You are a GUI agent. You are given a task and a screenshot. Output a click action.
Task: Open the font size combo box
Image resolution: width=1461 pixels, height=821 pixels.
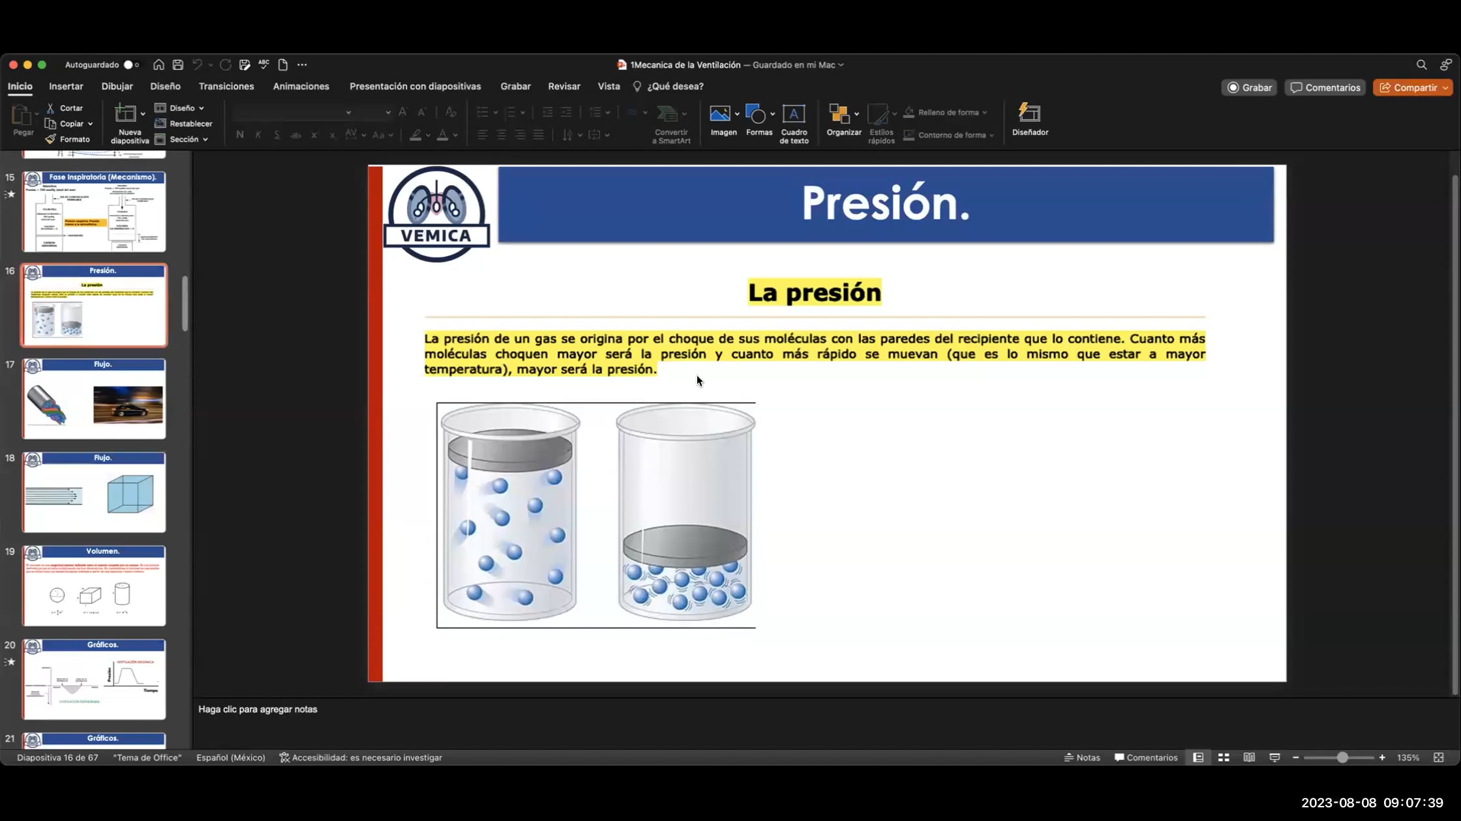(376, 112)
